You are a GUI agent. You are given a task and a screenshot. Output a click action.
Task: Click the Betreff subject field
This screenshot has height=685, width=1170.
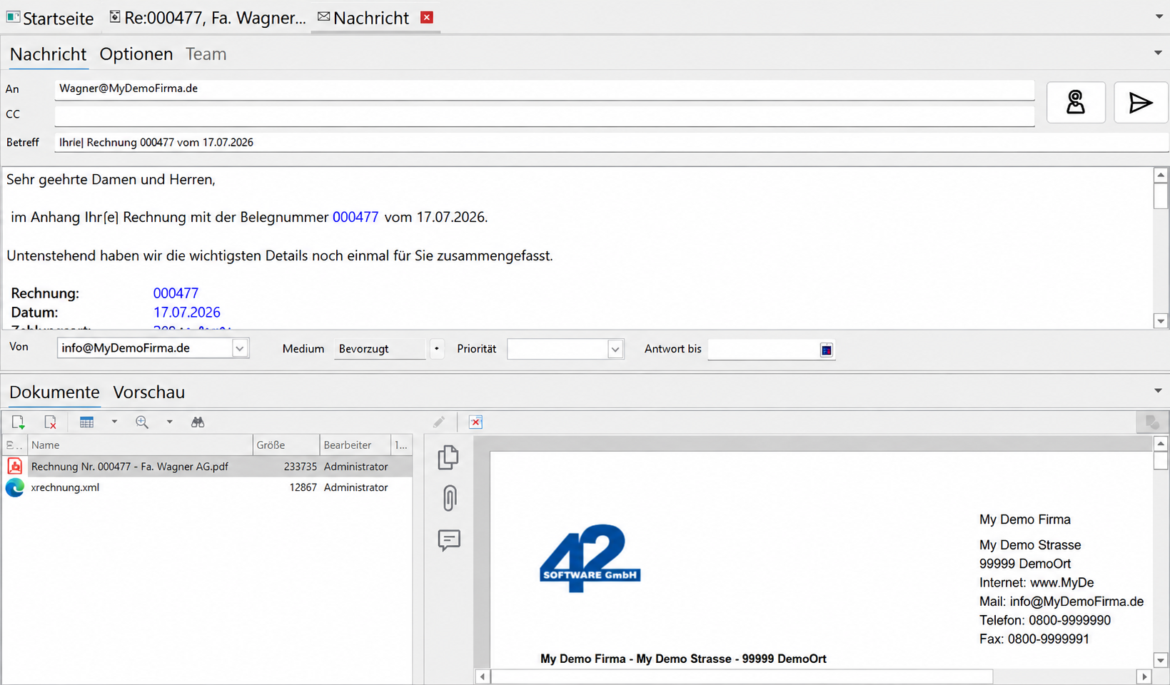(611, 142)
